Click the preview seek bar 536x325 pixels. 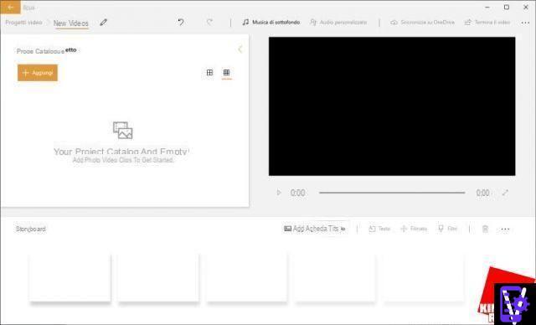pos(392,193)
